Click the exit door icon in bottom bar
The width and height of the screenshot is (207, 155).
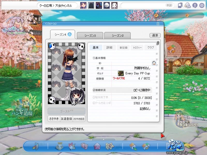(x=35, y=146)
